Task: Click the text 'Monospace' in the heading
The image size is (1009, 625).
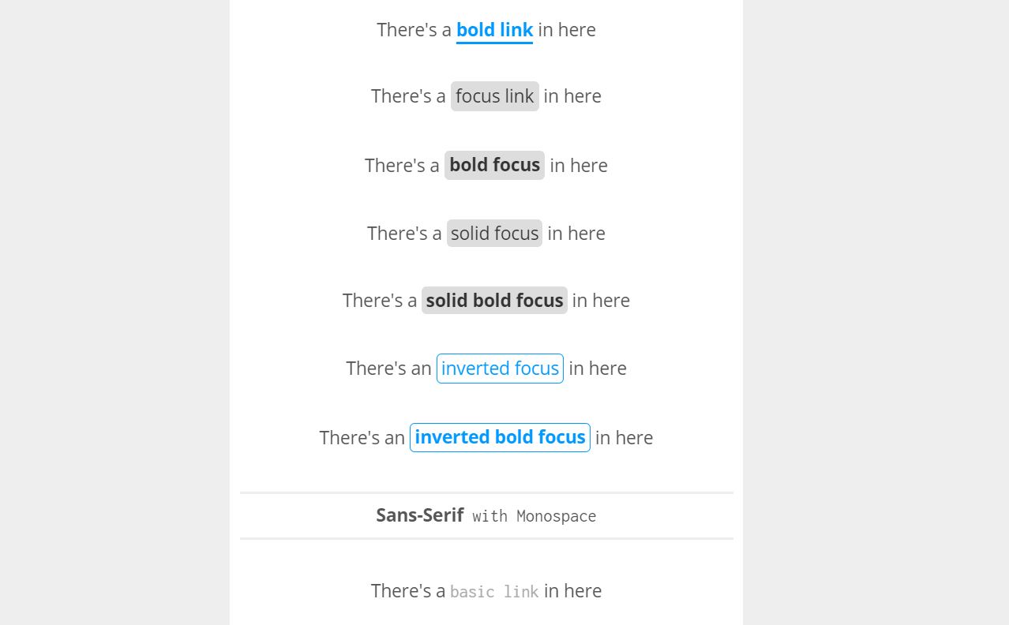Action: (556, 516)
